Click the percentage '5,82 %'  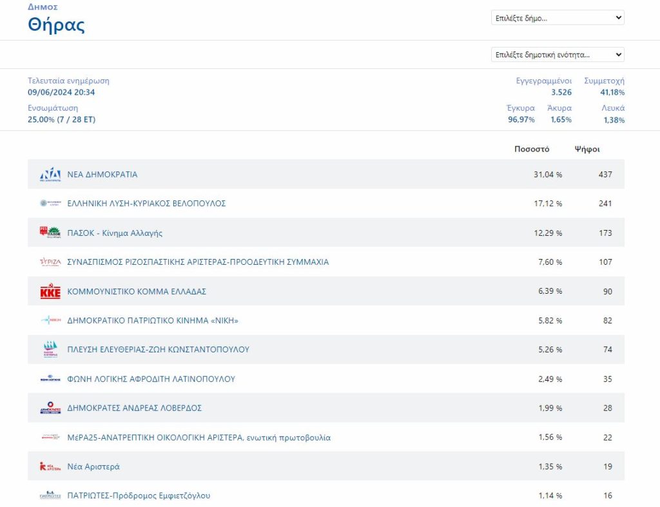coord(550,320)
